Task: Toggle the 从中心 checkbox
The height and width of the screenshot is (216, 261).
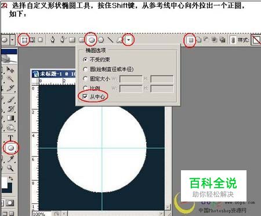Action: pos(85,96)
